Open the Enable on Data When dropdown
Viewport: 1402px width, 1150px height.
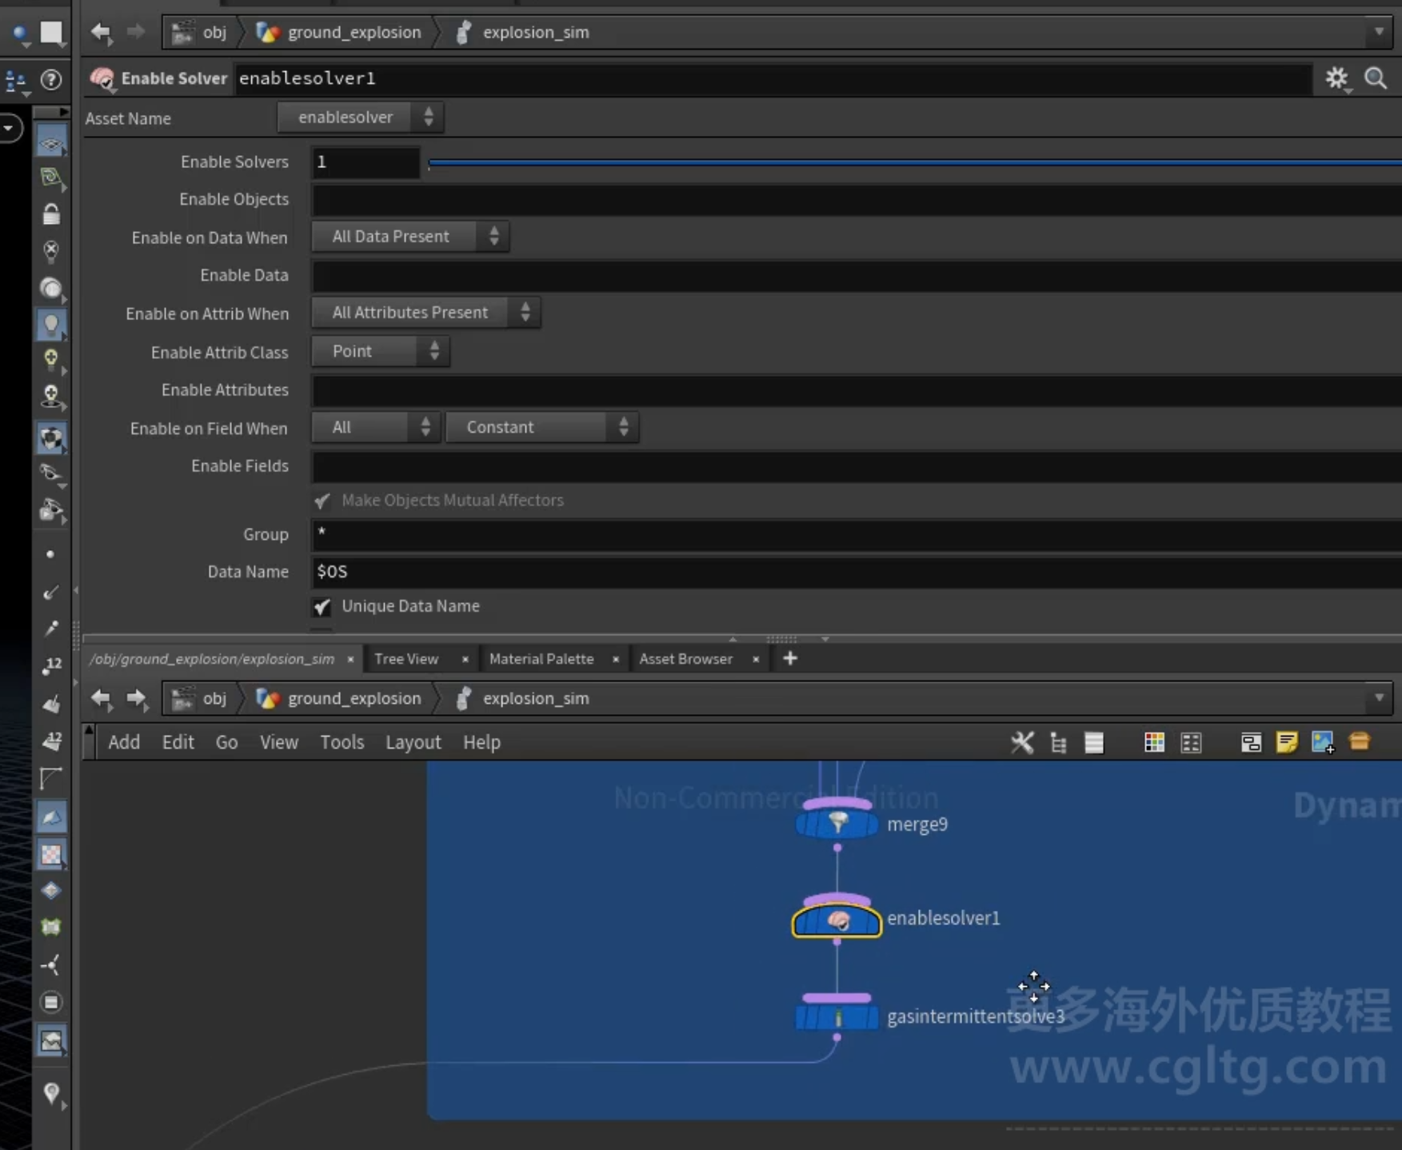tap(410, 237)
